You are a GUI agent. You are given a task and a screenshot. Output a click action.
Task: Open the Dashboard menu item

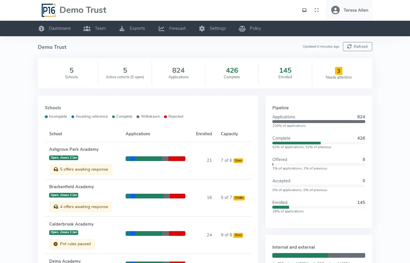coord(54,28)
